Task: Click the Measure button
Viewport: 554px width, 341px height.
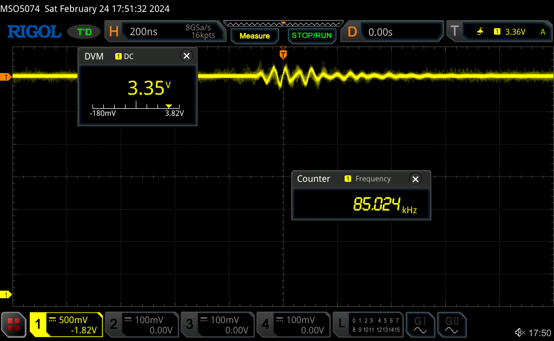Action: click(x=254, y=36)
